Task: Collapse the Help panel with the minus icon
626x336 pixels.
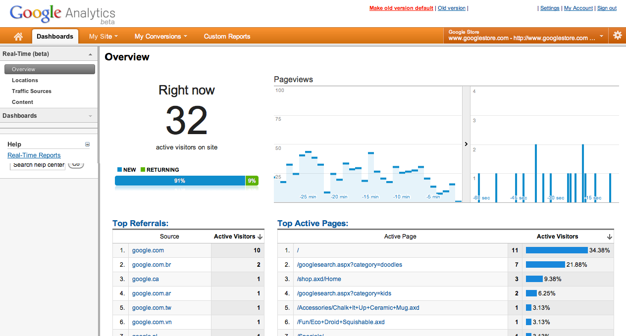Action: [x=87, y=144]
